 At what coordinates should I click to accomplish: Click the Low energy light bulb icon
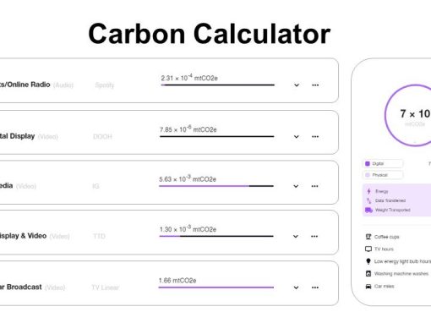[368, 261]
